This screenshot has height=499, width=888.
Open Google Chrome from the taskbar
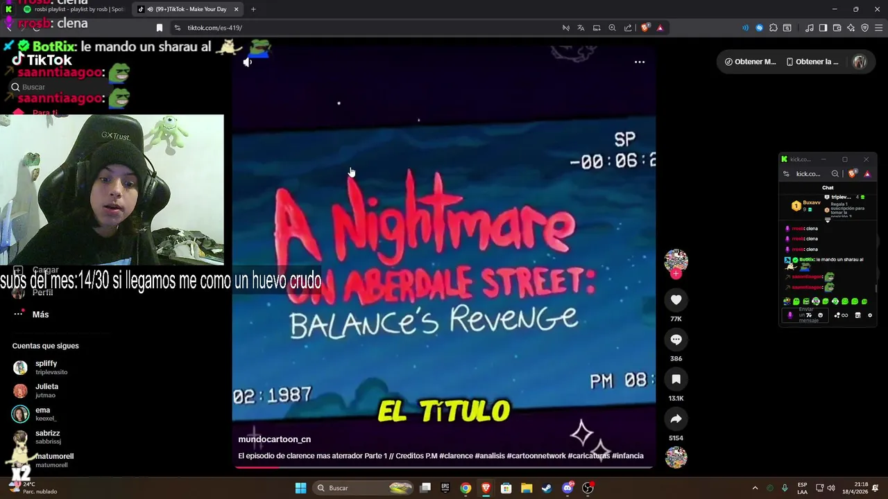coord(466,488)
